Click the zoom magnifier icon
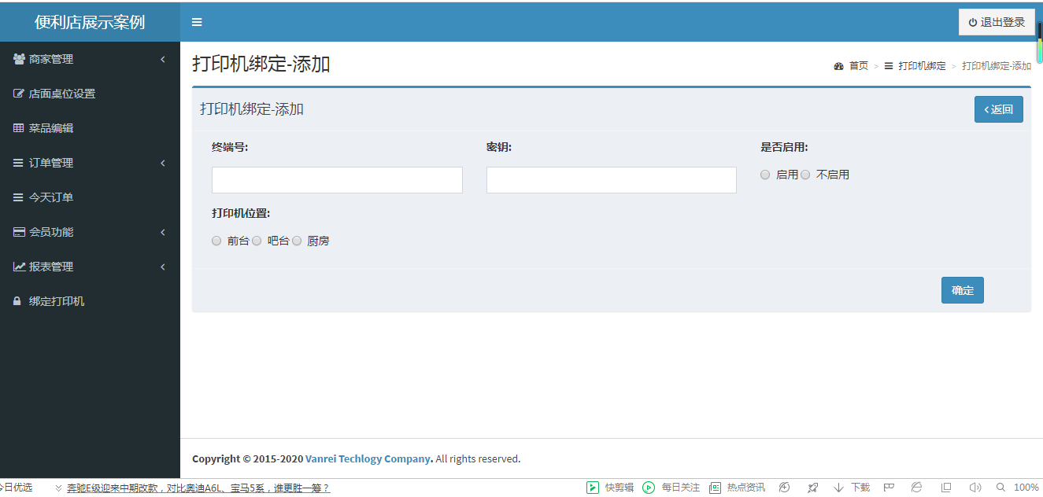 coord(1000,488)
